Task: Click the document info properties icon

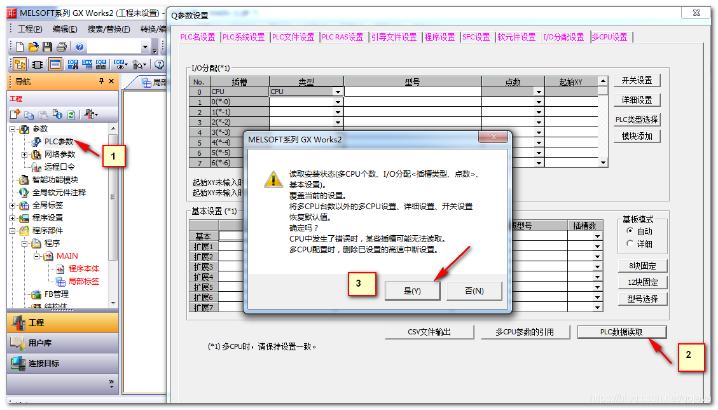Action: (x=57, y=114)
